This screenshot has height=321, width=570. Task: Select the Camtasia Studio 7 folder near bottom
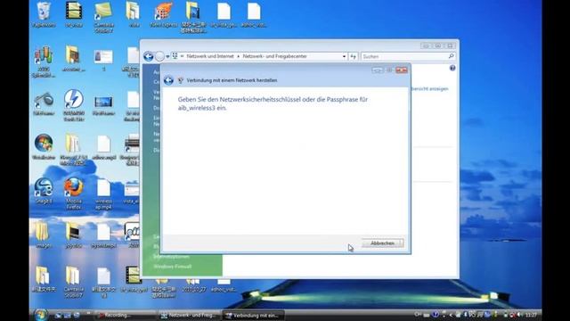pyautogui.click(x=73, y=282)
